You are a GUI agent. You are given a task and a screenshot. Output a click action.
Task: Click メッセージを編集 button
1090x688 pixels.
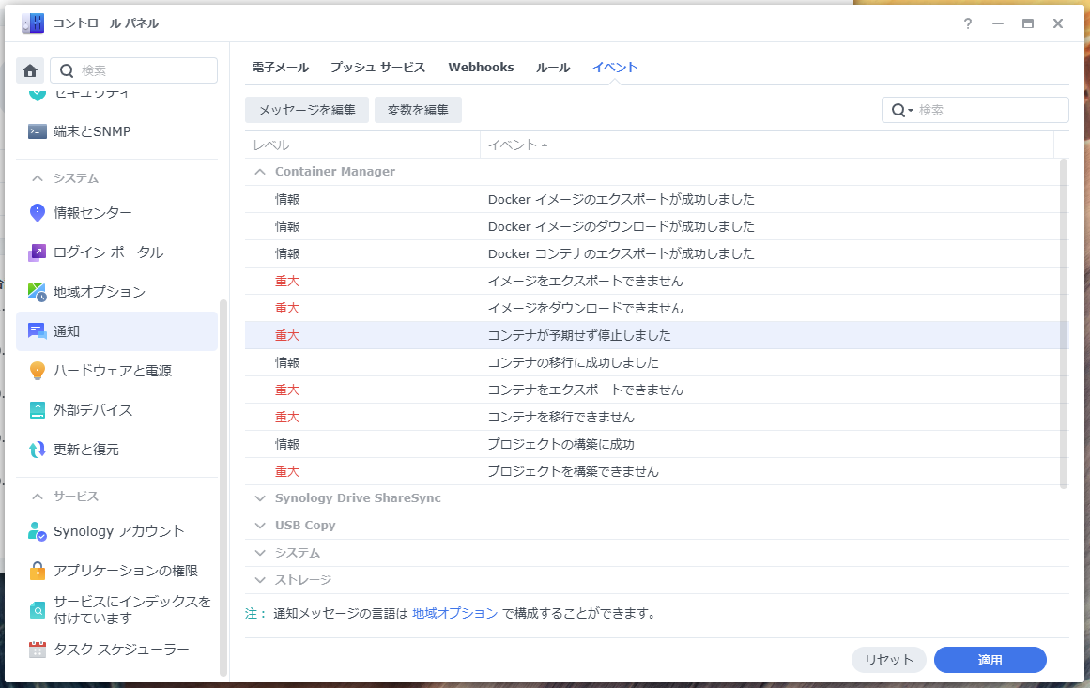(x=307, y=110)
